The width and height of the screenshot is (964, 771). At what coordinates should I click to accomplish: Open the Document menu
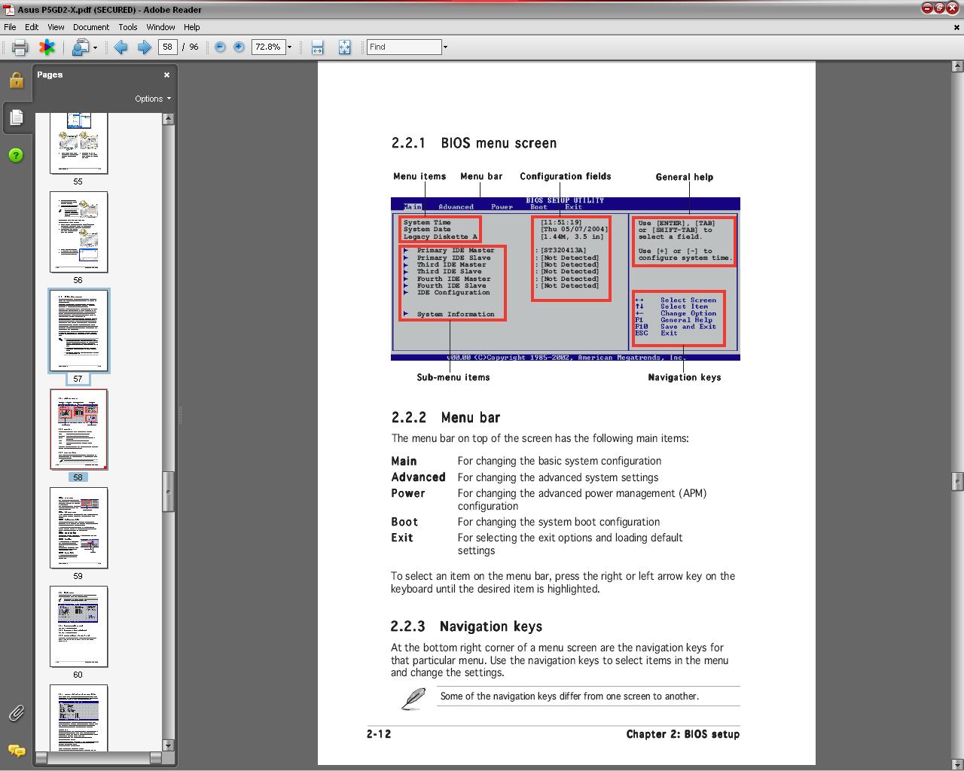pyautogui.click(x=91, y=26)
